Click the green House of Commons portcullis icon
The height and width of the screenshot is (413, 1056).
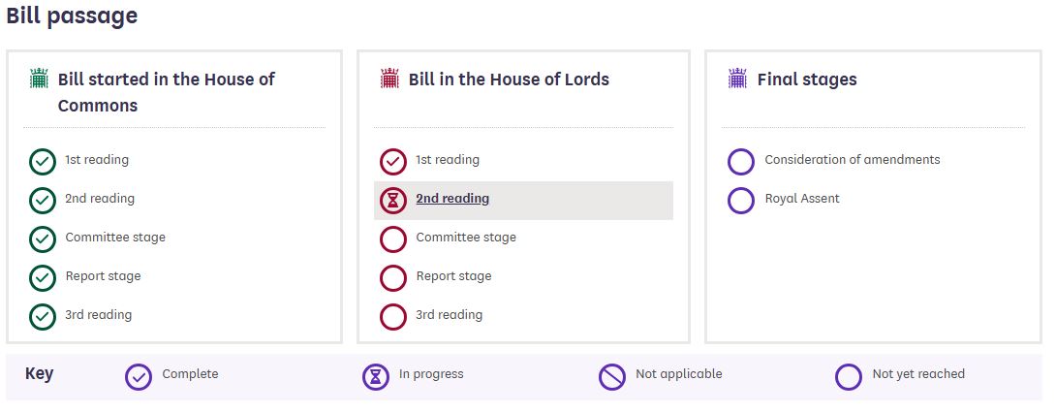click(x=39, y=79)
